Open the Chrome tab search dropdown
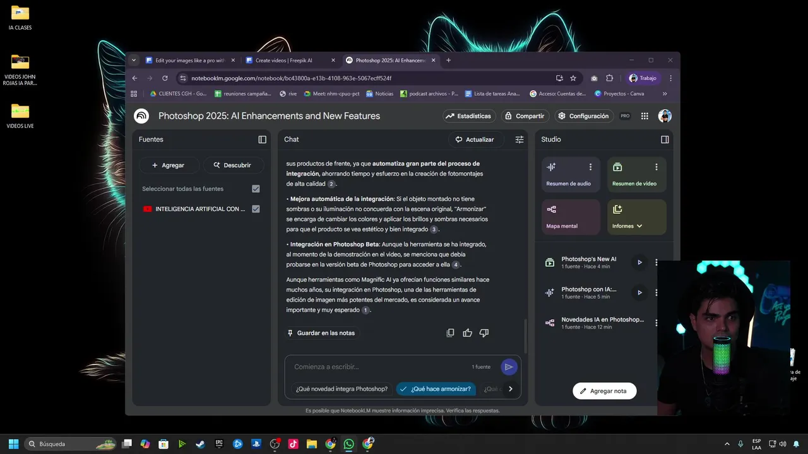This screenshot has width=808, height=454. 134,61
